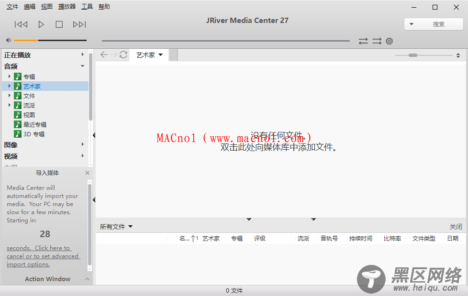Image resolution: width=468 pixels, height=296 pixels.
Task: Click the 视图 music note icon
Action: [18, 115]
